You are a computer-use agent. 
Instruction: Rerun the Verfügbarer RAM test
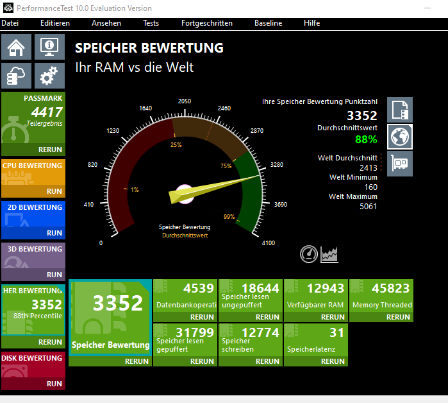point(333,317)
